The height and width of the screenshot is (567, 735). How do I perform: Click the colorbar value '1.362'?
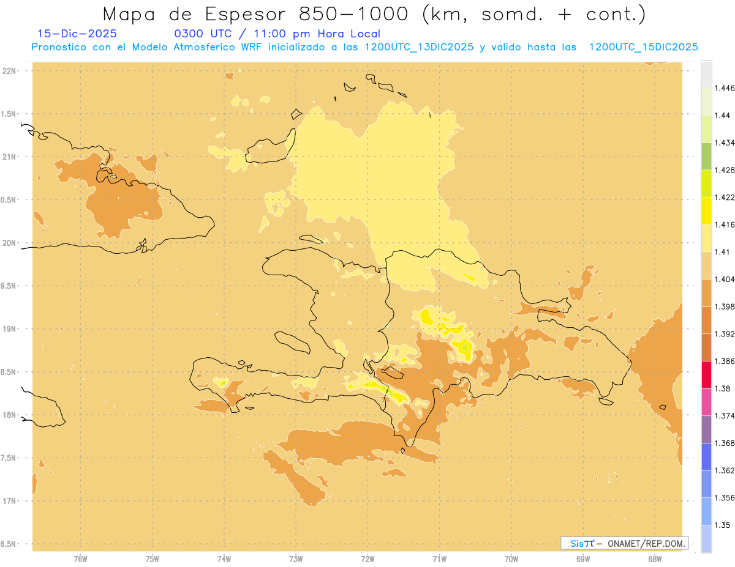724,470
